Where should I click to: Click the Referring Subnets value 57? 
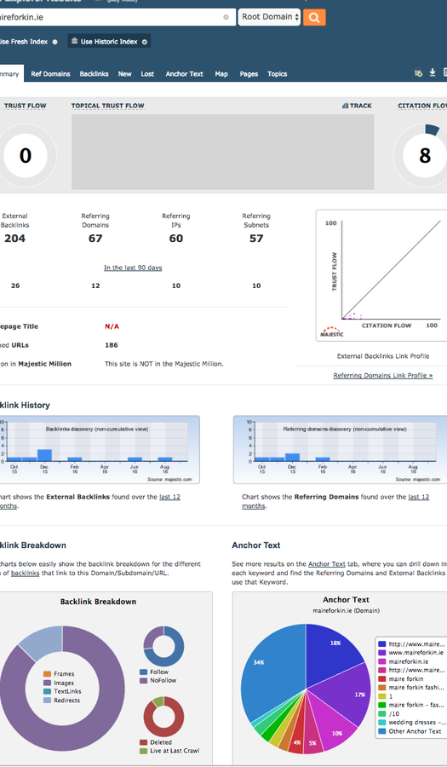[x=256, y=239]
